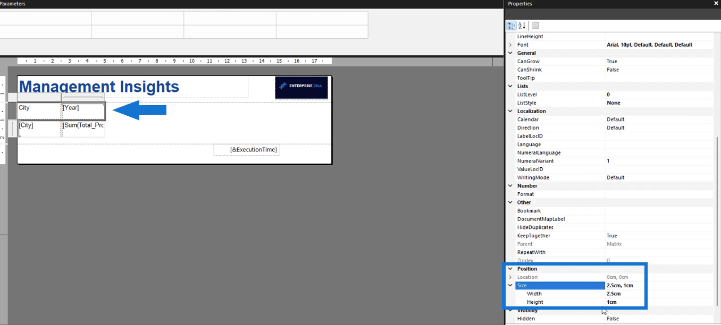Screen dimensions: 721x325
Task: Edit the ListLevel value 0
Action: coord(659,95)
